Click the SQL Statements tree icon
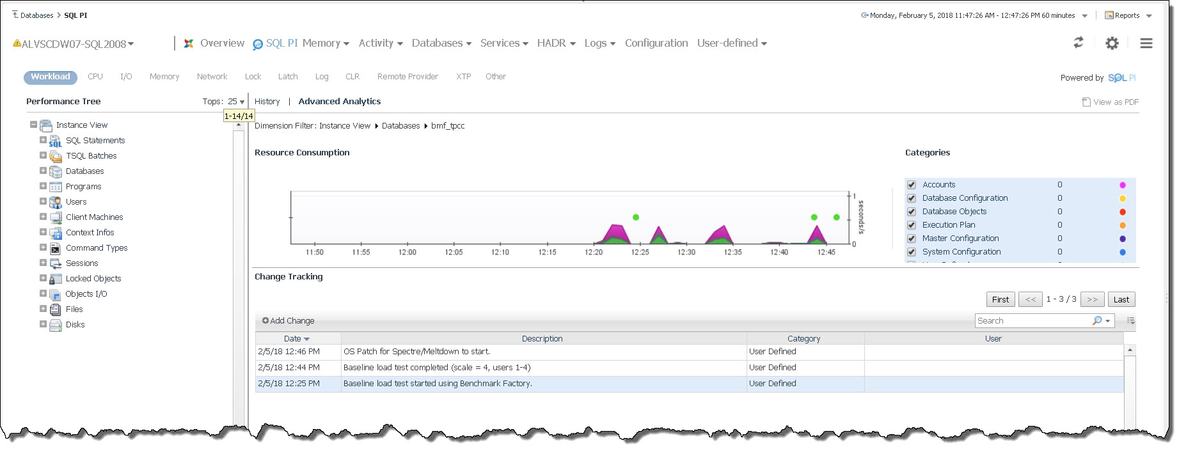Viewport: 1179px width, 454px height. pyautogui.click(x=56, y=141)
